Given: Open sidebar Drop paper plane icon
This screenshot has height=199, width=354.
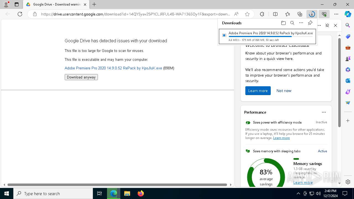Looking at the screenshot, I should click(x=348, y=103).
